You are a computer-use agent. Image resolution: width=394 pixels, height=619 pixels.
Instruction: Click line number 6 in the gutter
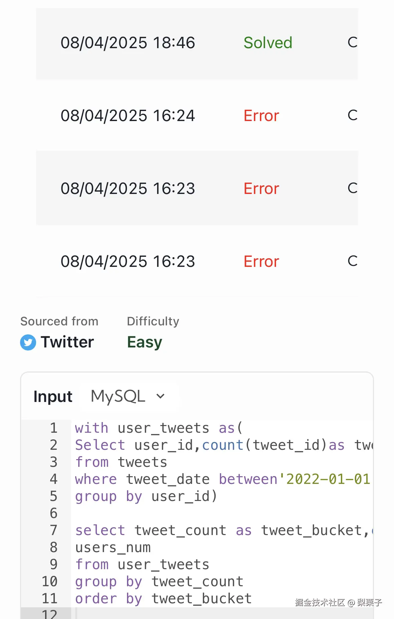pos(53,513)
